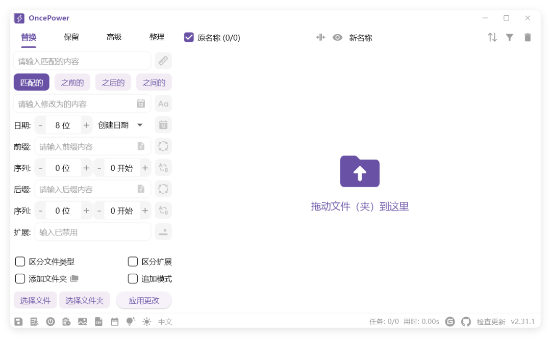Click the CSV file icon in status bar
This screenshot has width=551, height=338.
click(99, 322)
